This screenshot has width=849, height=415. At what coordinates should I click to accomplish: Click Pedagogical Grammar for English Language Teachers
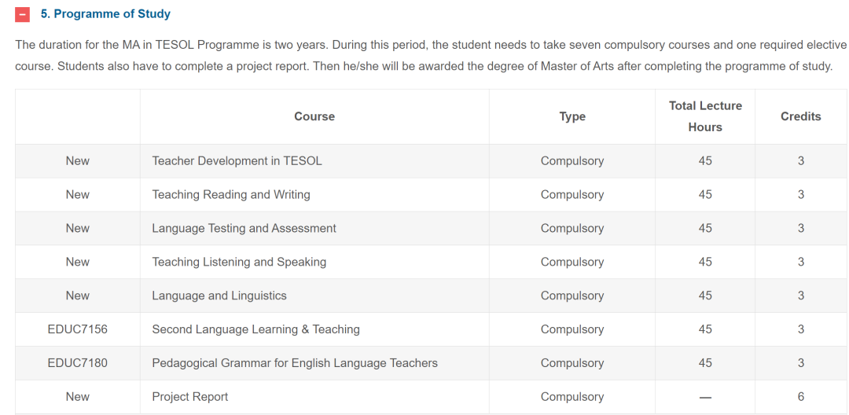[295, 362]
